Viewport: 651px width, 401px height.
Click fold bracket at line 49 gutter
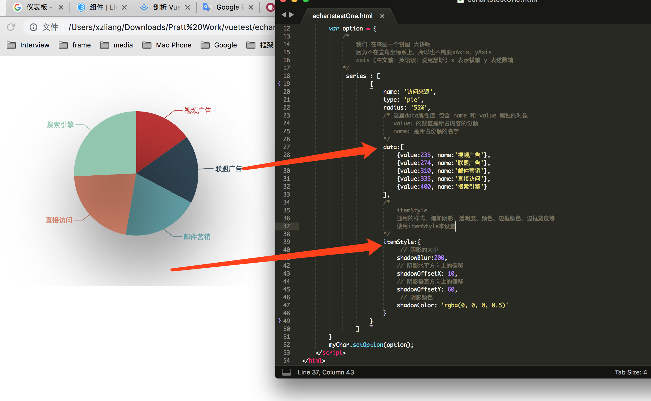(279, 321)
